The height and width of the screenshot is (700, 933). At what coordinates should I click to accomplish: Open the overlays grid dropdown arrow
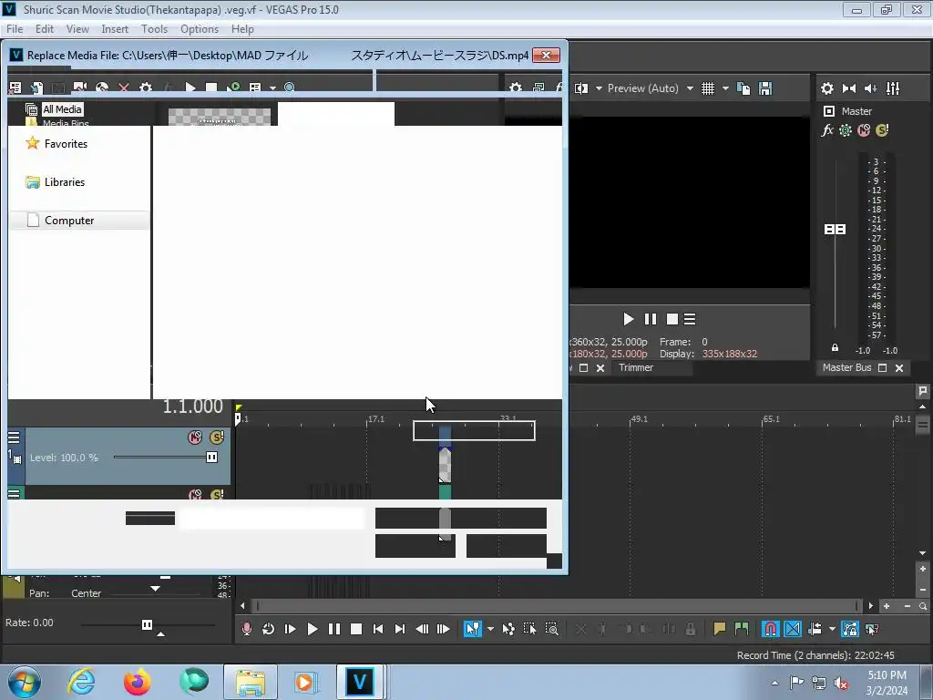pos(724,88)
